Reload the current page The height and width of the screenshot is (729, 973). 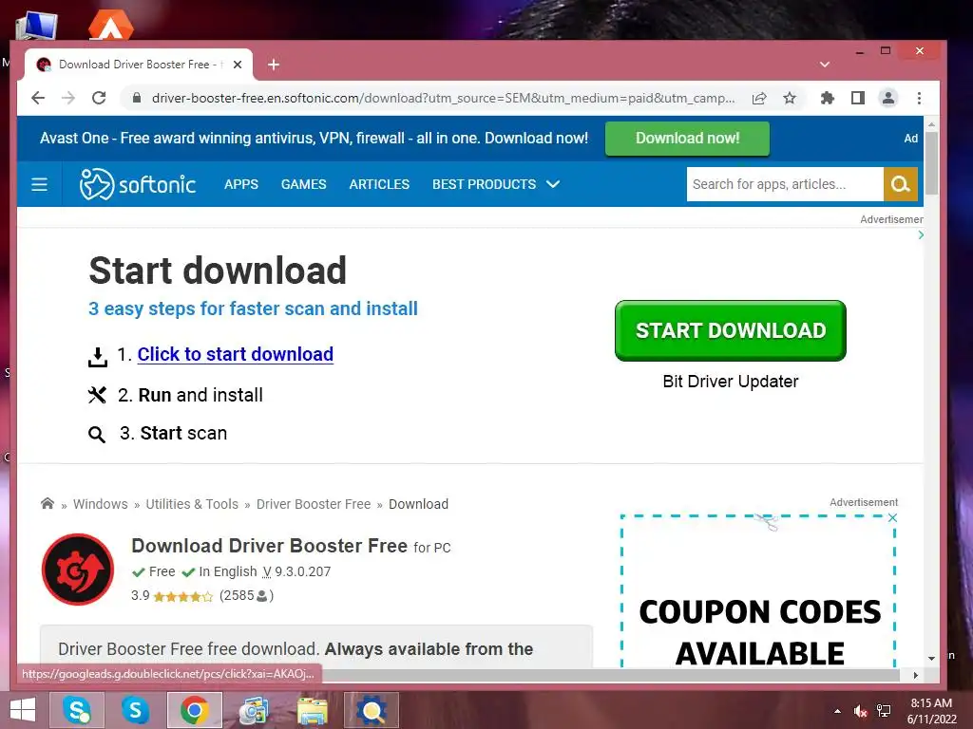[x=99, y=98]
